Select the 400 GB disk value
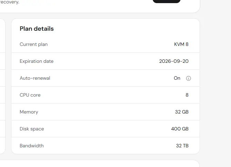 point(180,129)
